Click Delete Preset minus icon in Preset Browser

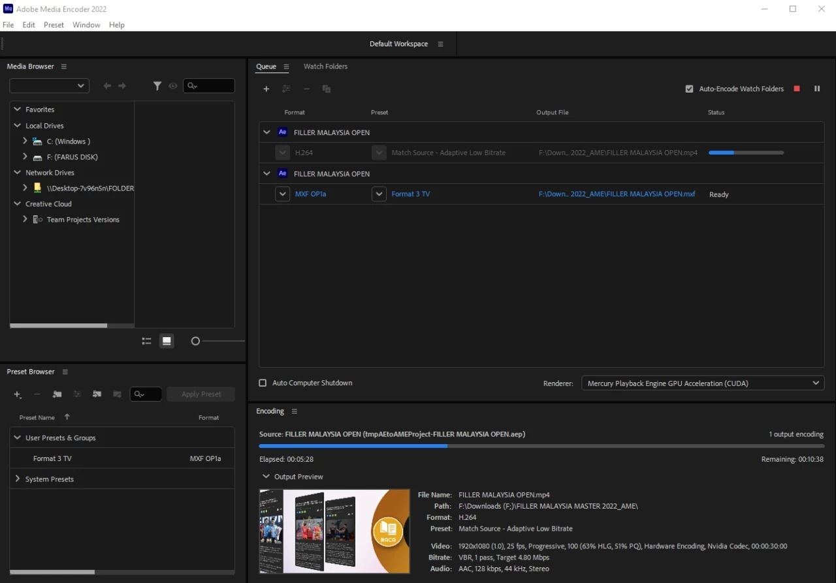pyautogui.click(x=37, y=395)
